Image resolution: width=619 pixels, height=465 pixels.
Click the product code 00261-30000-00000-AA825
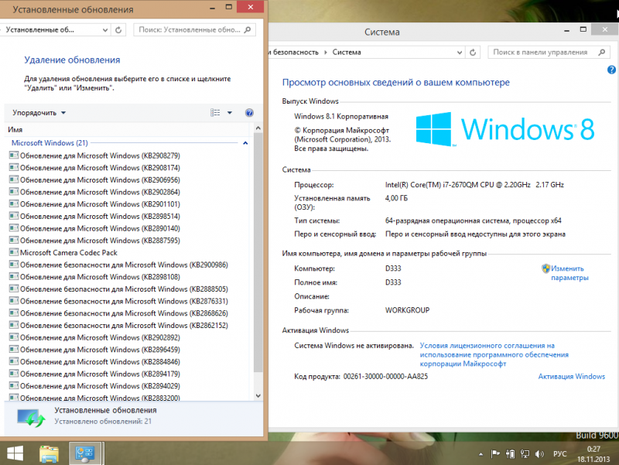pos(385,377)
